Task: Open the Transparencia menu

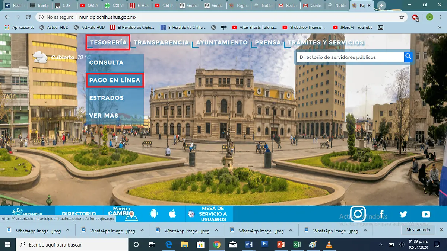Action: click(161, 42)
